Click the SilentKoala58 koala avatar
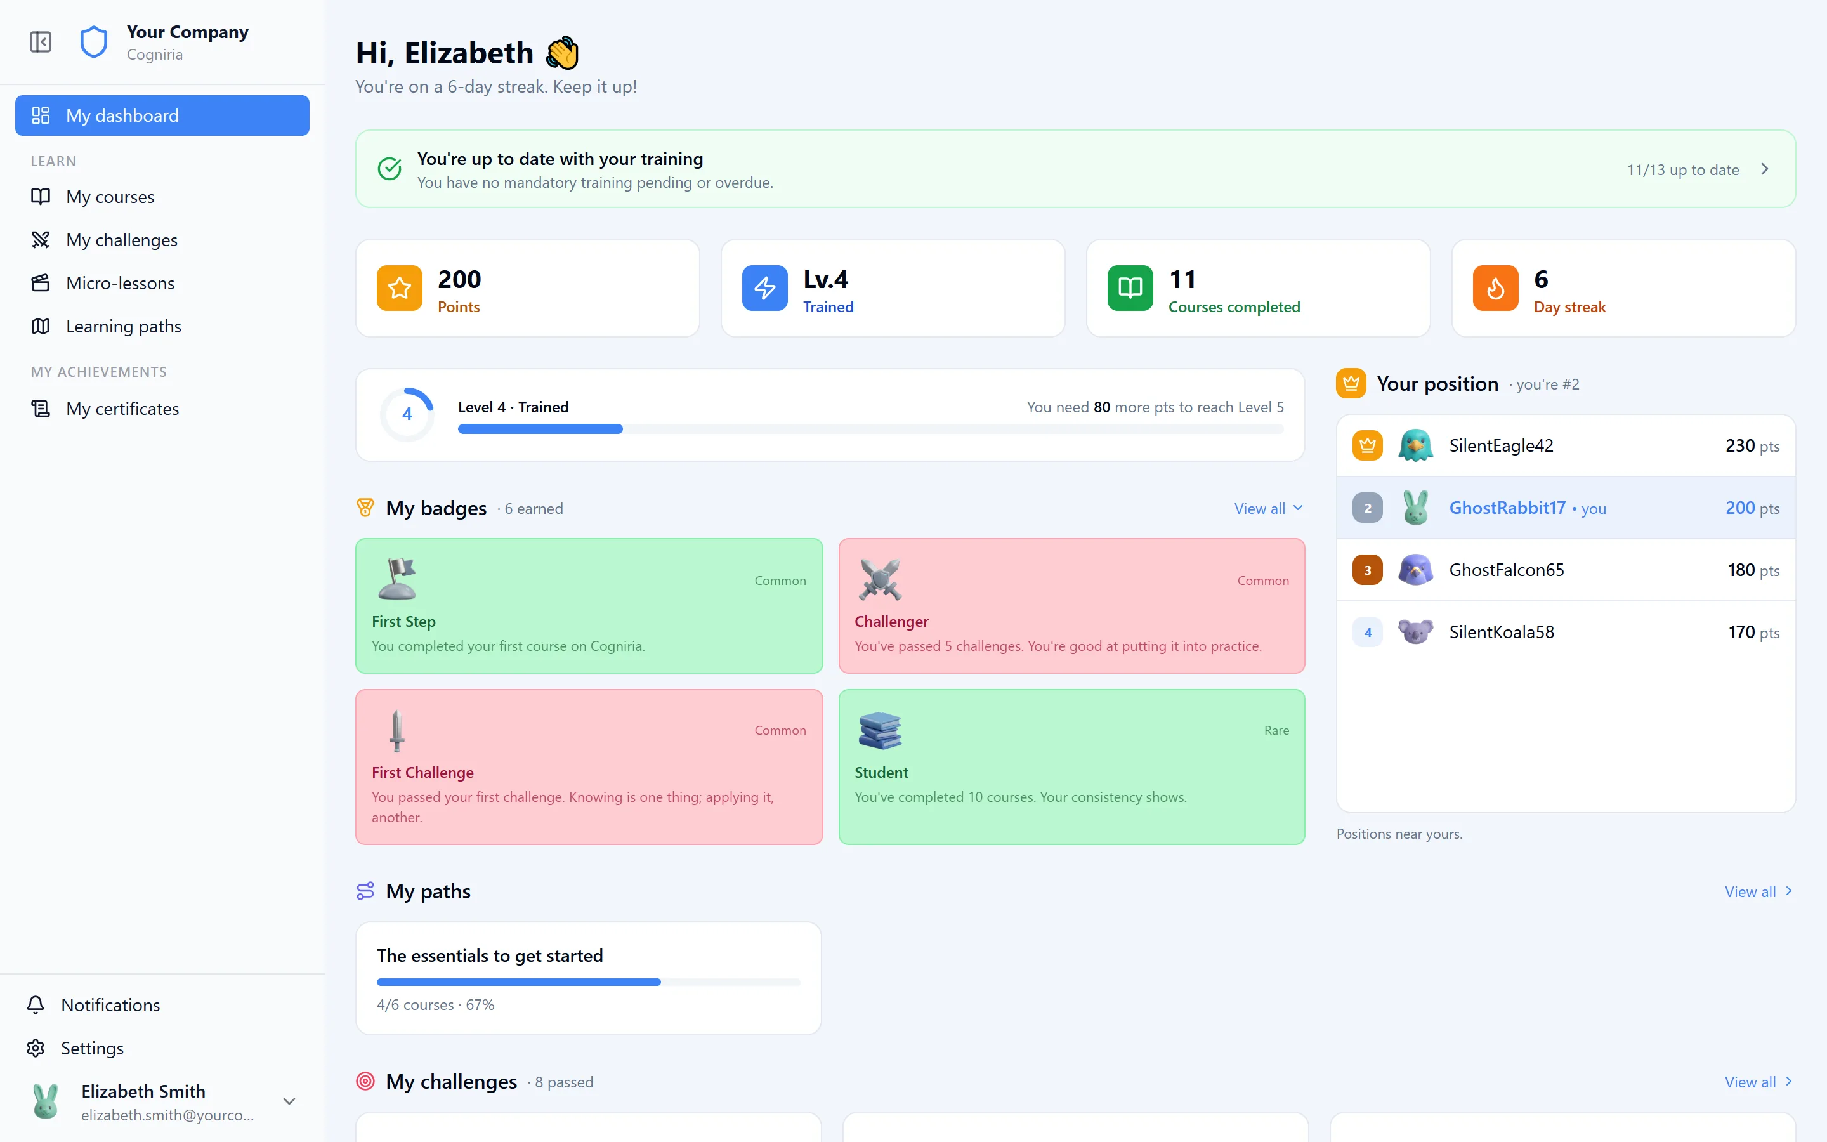Viewport: 1827px width, 1142px height. [1415, 632]
